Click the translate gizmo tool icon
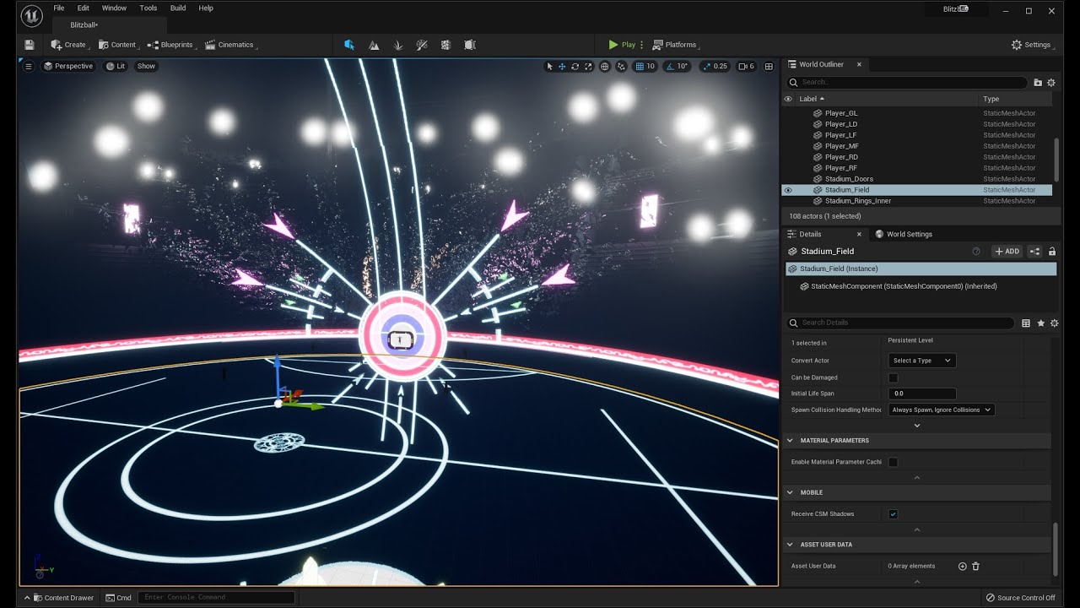The image size is (1080, 608). click(x=562, y=66)
